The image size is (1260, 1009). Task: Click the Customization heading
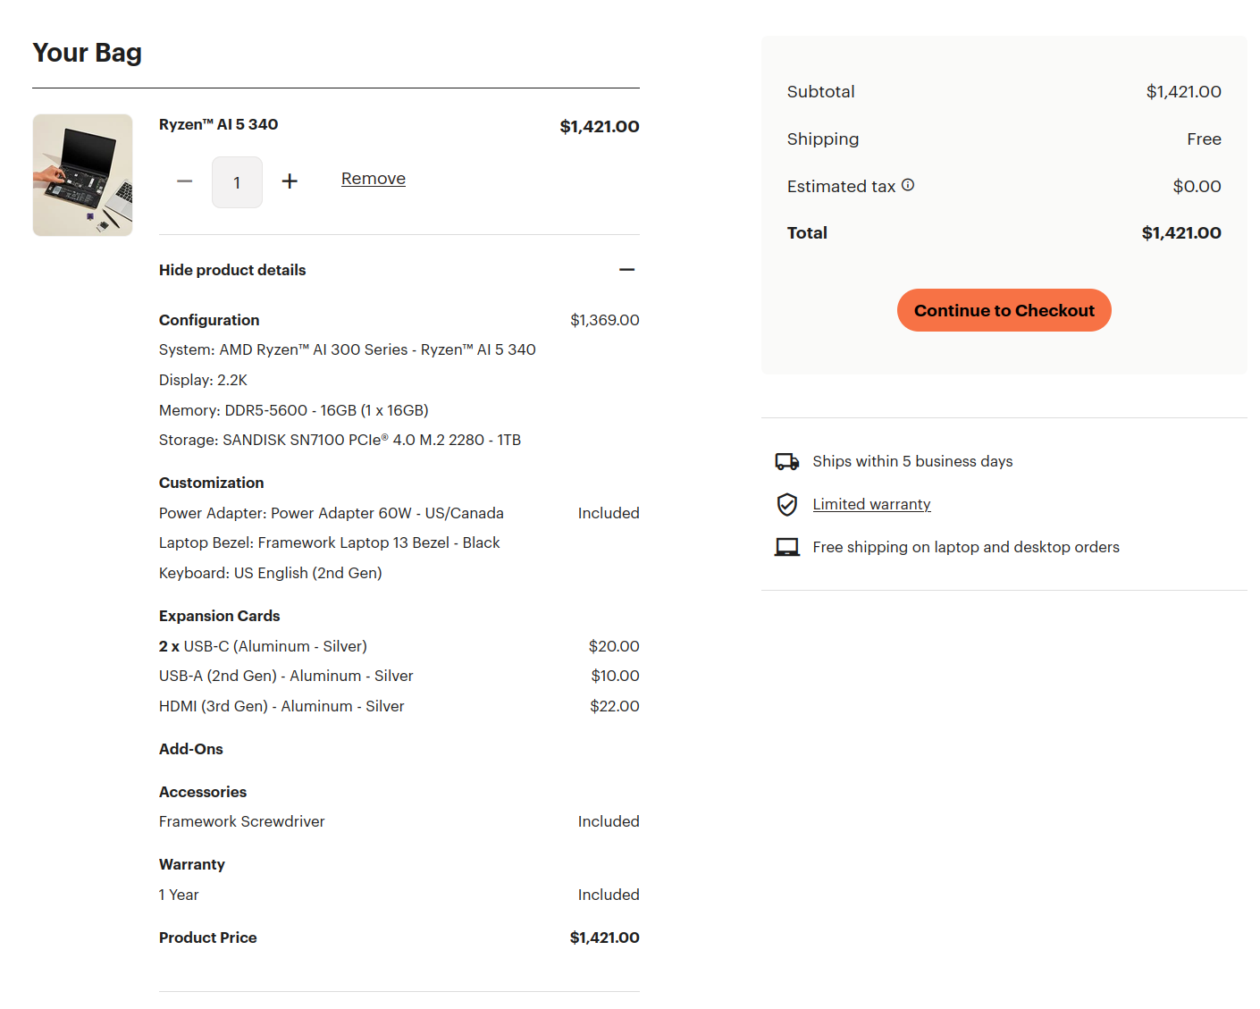coord(212,483)
